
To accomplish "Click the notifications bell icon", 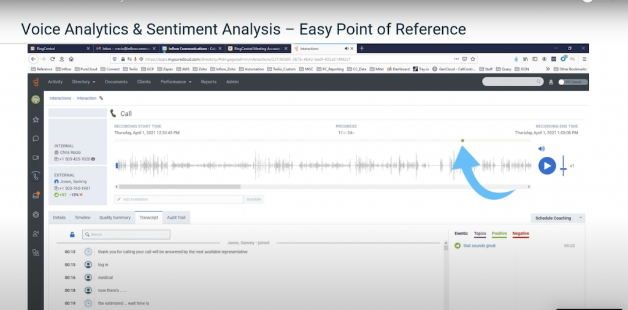I will coord(550,81).
